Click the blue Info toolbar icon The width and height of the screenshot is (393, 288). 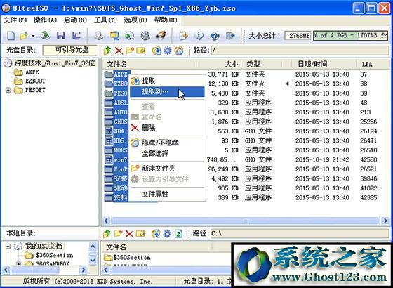coord(199,36)
